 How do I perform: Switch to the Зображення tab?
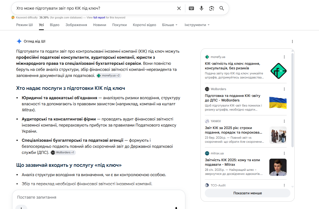pos(76,25)
